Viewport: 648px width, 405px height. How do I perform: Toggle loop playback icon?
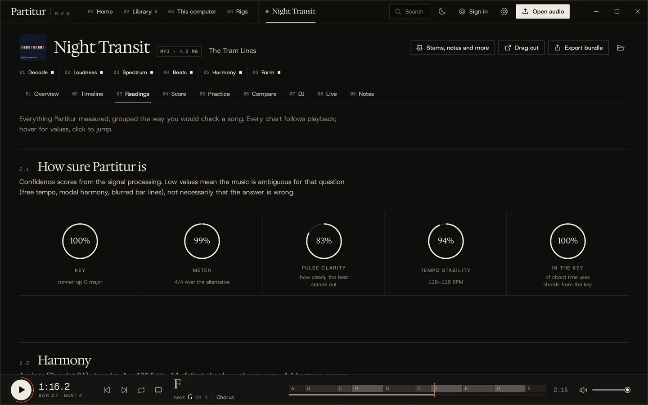click(x=141, y=390)
